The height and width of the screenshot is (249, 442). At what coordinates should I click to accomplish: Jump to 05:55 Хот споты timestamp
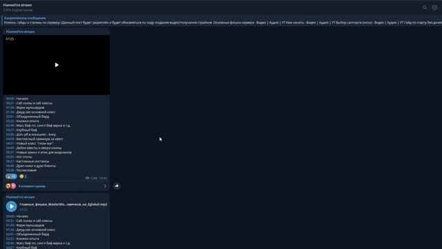[10, 157]
